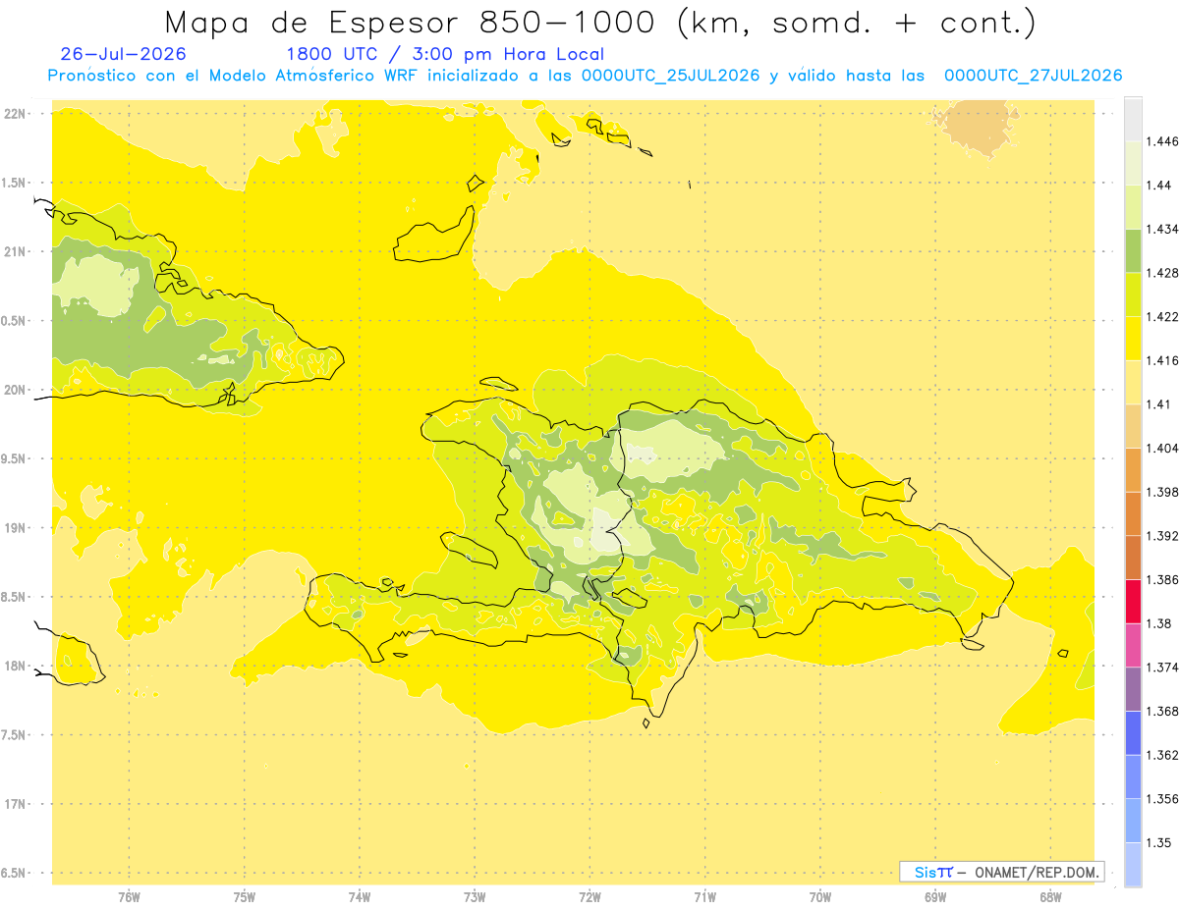
Task: Click the '74W' longitude axis label
Action: coord(360,897)
